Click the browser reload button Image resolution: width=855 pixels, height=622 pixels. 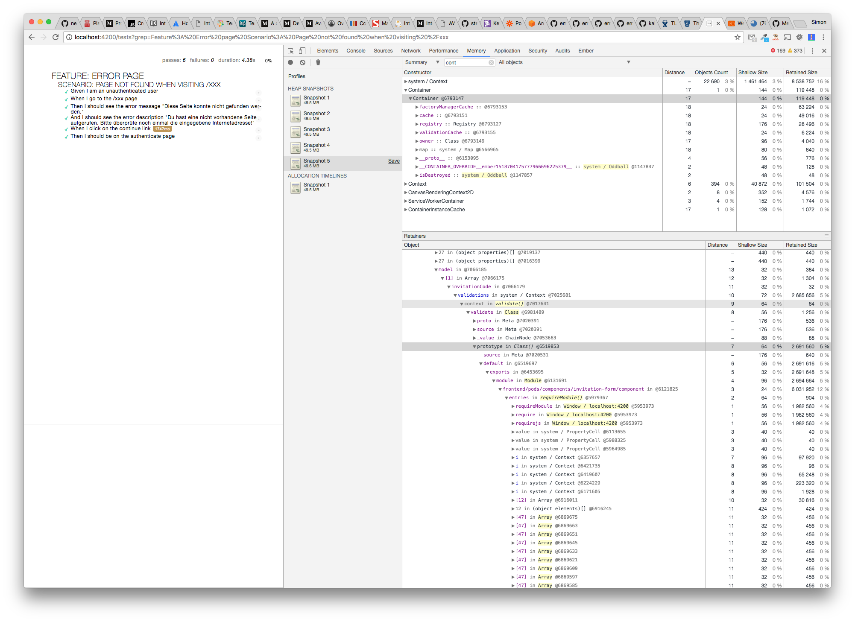click(55, 37)
